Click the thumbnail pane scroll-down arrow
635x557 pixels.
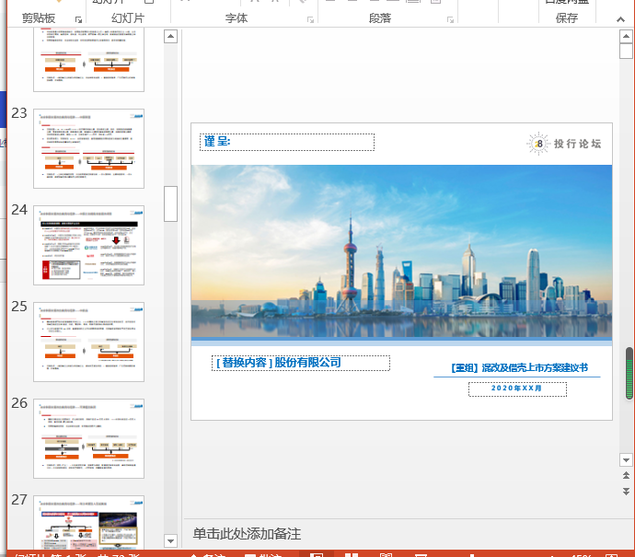[170, 540]
